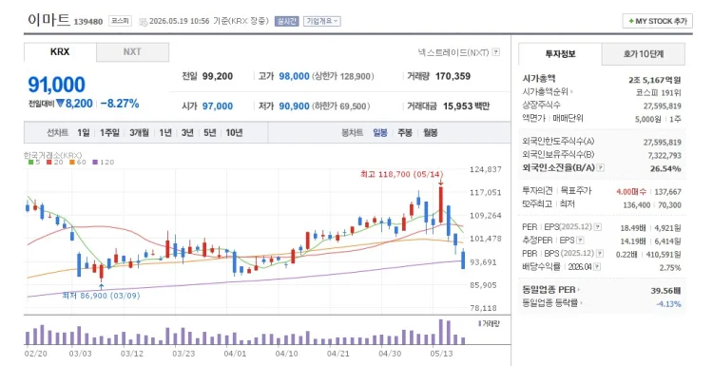The image size is (713, 366).
Task: Select the 3개월 line chart period
Action: [x=139, y=133]
